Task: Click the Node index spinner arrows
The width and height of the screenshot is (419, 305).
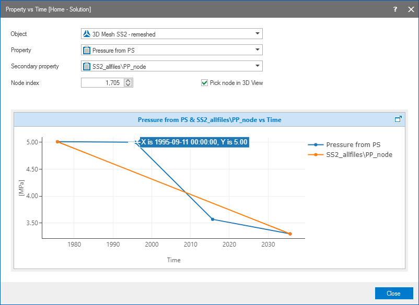Action: tap(129, 83)
